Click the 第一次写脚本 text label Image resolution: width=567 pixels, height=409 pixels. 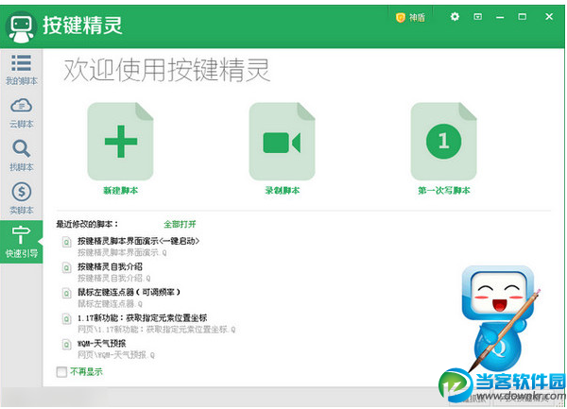444,191
